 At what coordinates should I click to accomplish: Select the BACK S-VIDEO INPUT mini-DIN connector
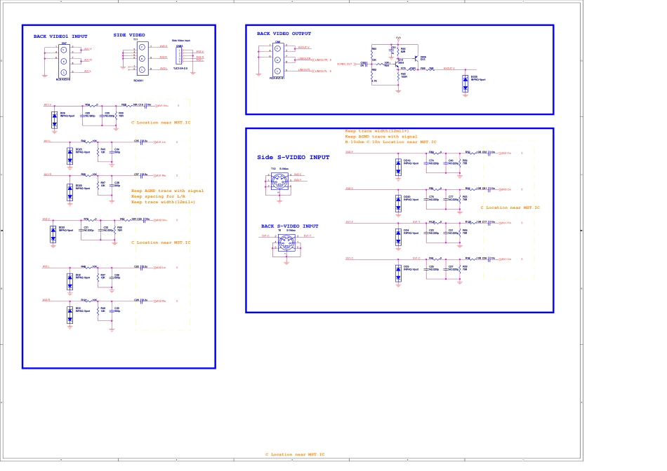click(x=286, y=243)
